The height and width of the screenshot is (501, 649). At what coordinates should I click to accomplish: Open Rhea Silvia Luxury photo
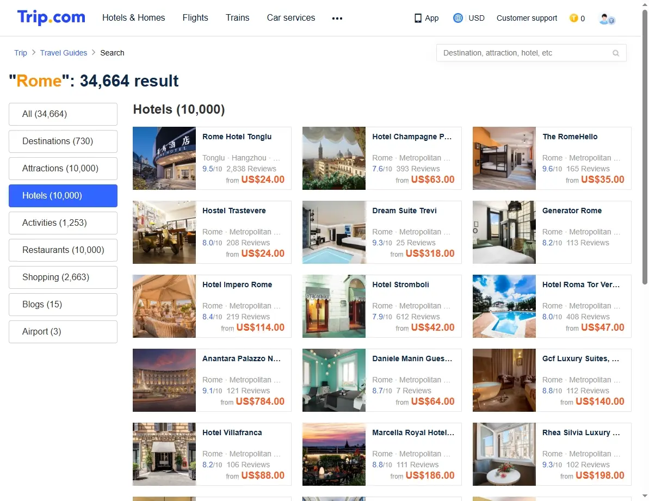coord(504,454)
